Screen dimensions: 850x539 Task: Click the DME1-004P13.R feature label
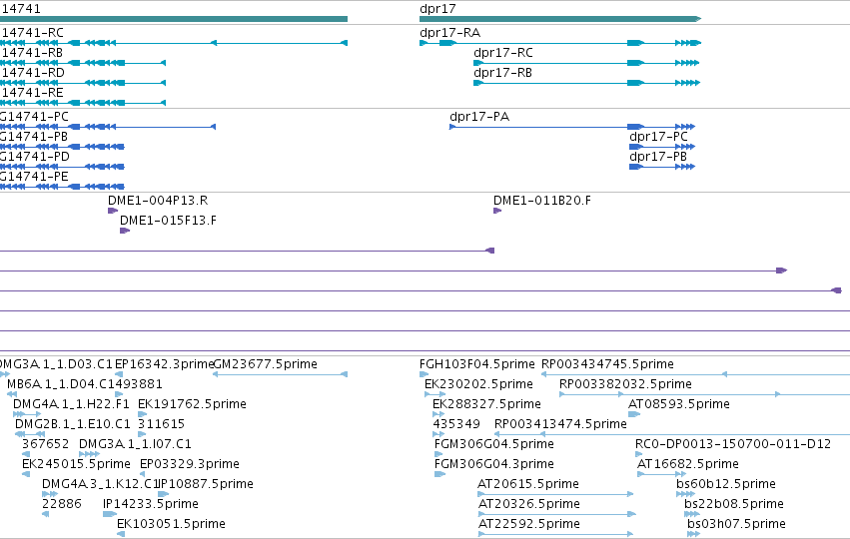[158, 201]
